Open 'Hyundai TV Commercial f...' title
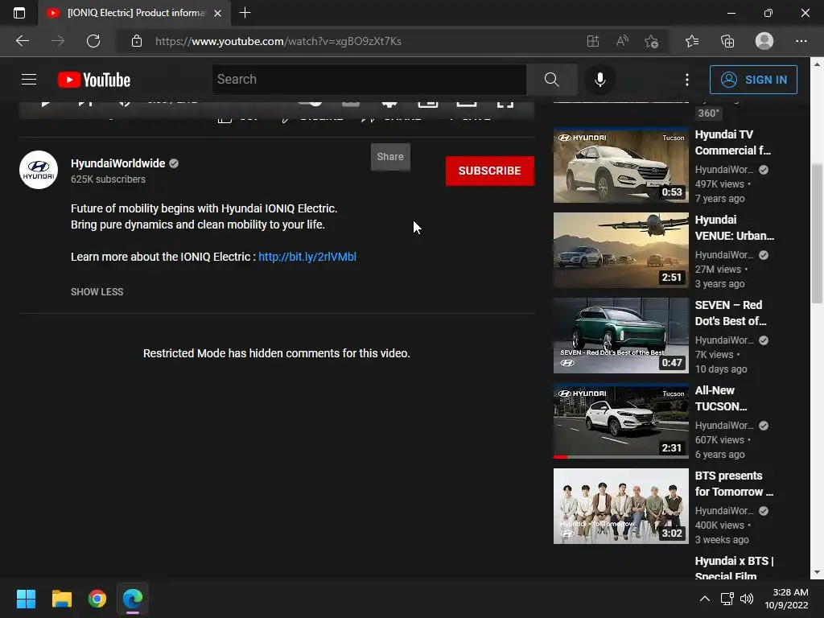This screenshot has width=824, height=618. click(732, 142)
